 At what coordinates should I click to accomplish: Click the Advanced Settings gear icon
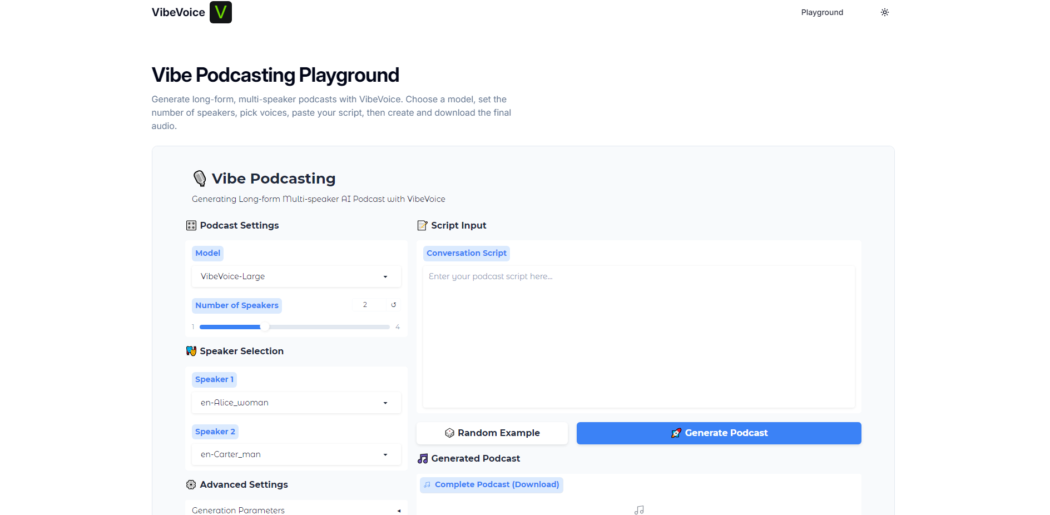click(191, 484)
